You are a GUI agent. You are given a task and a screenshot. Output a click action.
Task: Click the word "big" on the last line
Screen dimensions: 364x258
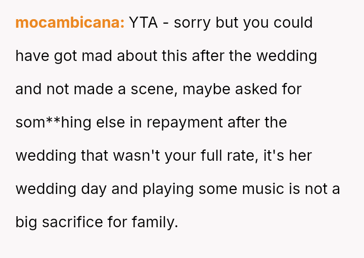pos(26,222)
